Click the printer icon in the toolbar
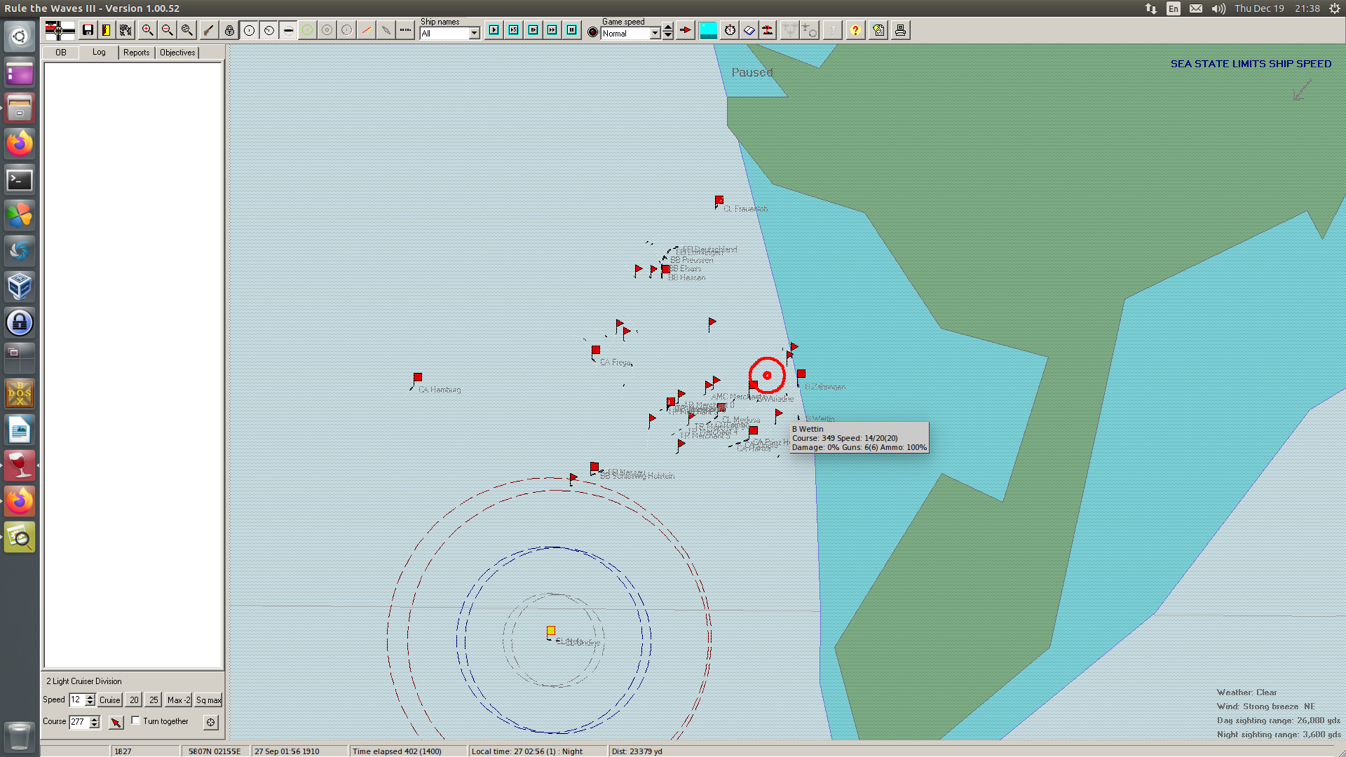 (x=900, y=30)
